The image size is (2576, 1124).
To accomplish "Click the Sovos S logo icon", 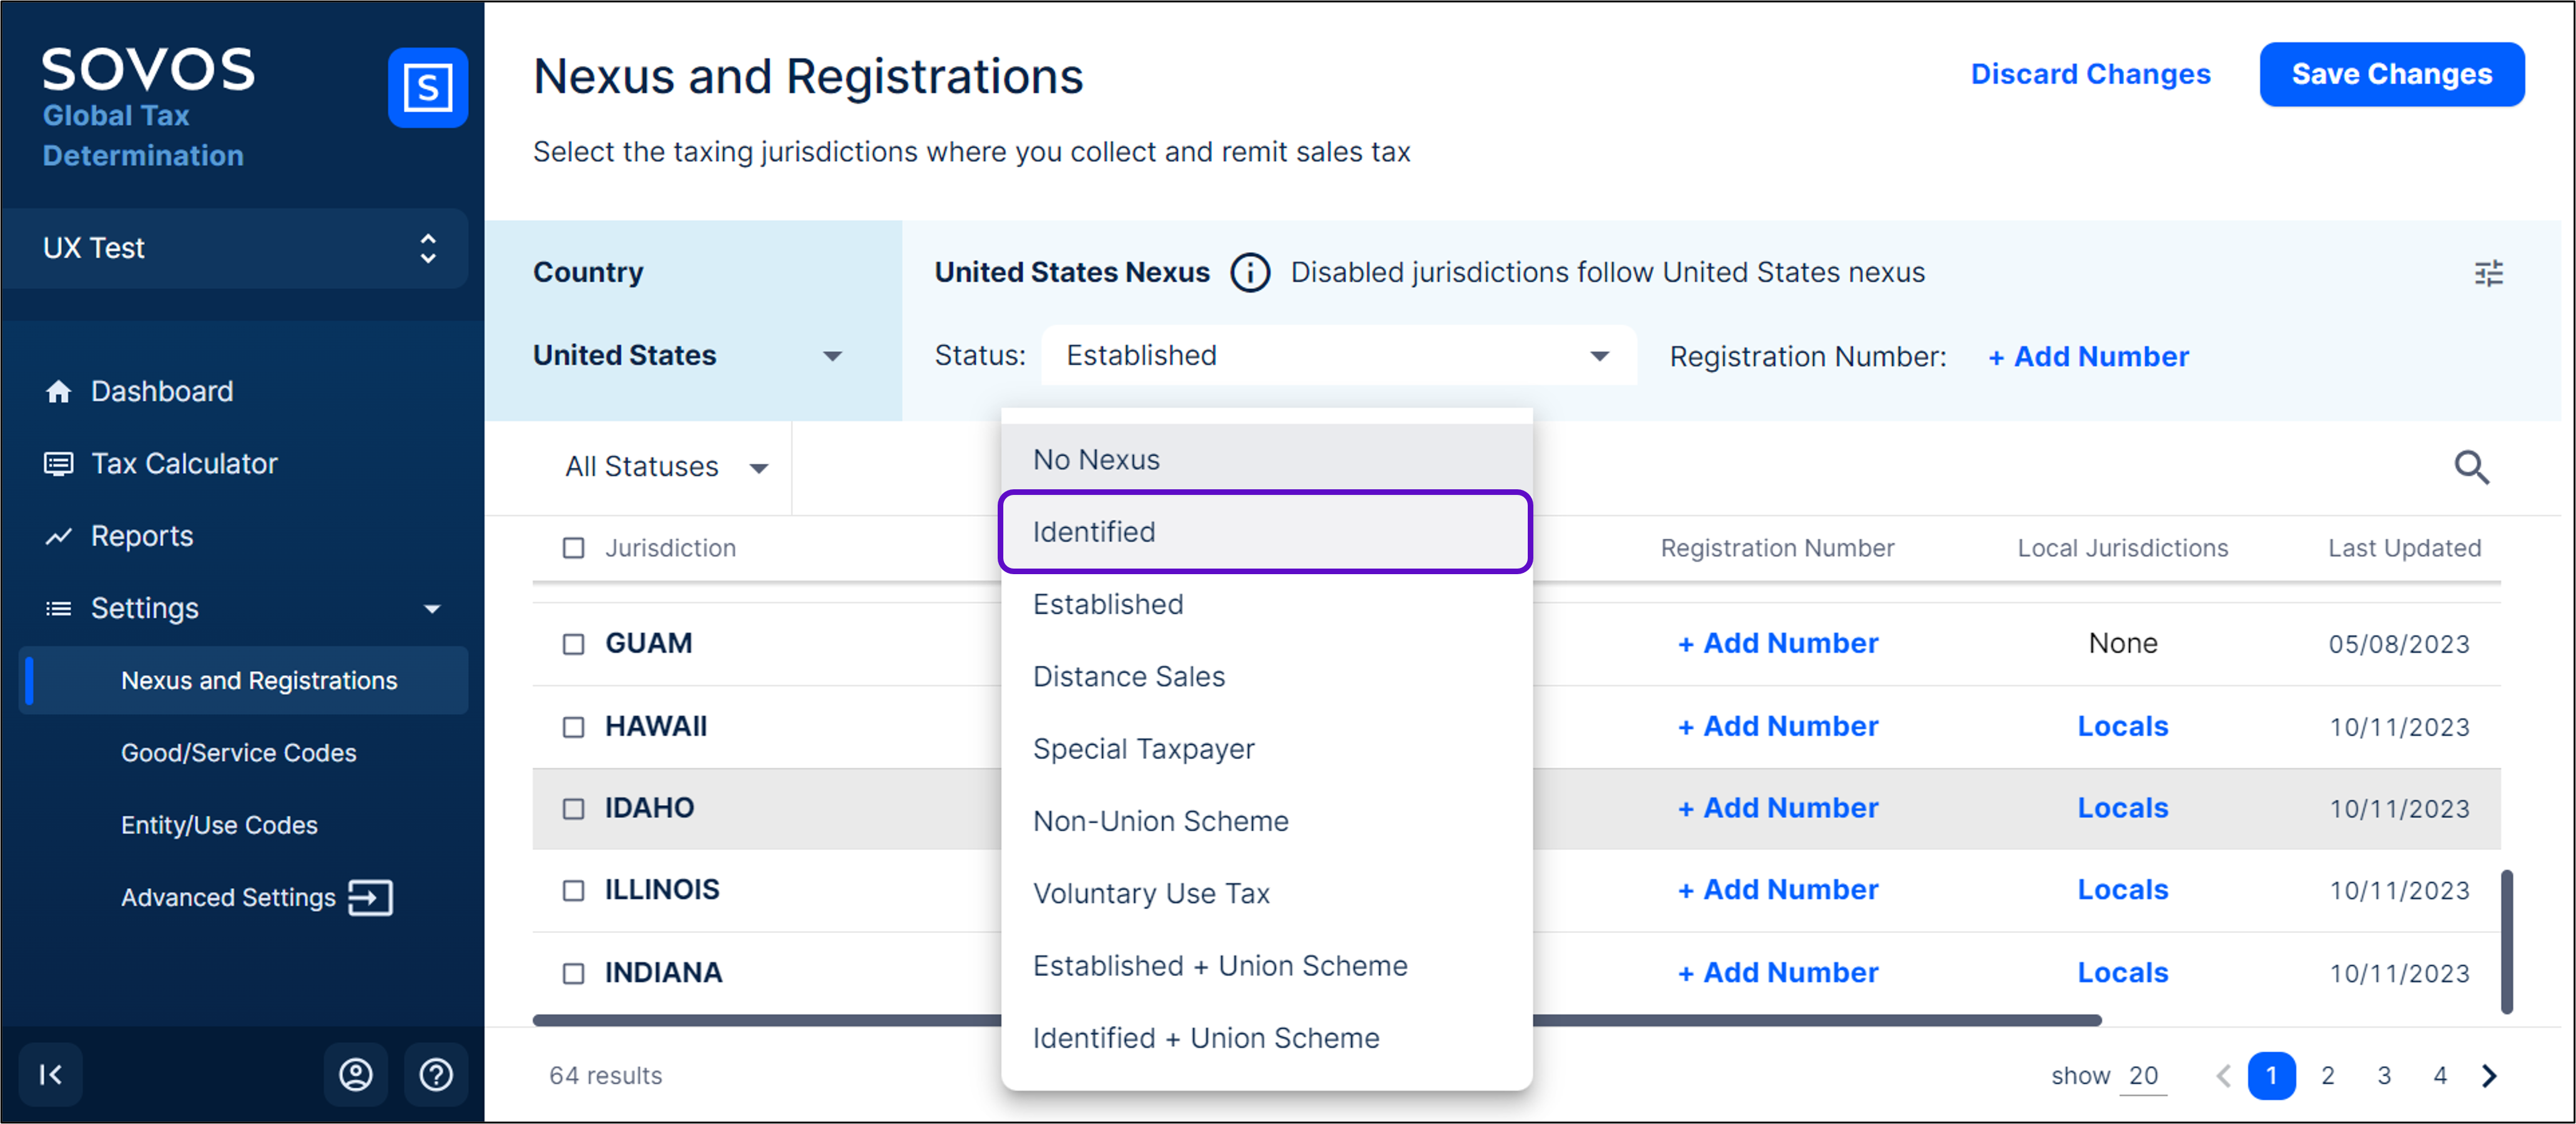I will (x=427, y=88).
